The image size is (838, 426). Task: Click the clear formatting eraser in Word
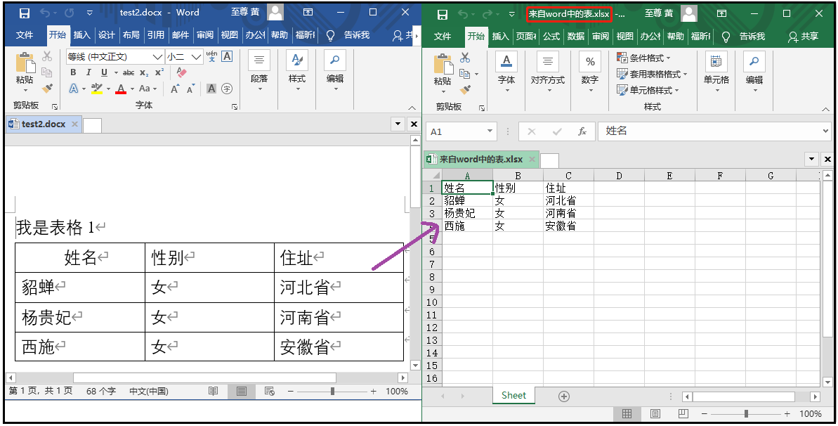click(182, 72)
